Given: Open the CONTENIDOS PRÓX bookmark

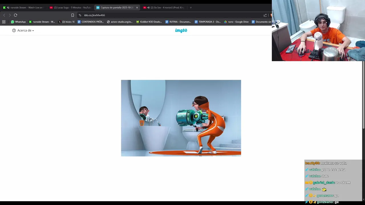Looking at the screenshot, I should (91, 22).
